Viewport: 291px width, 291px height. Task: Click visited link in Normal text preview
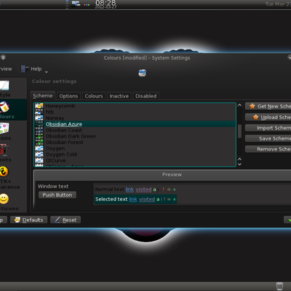143,189
